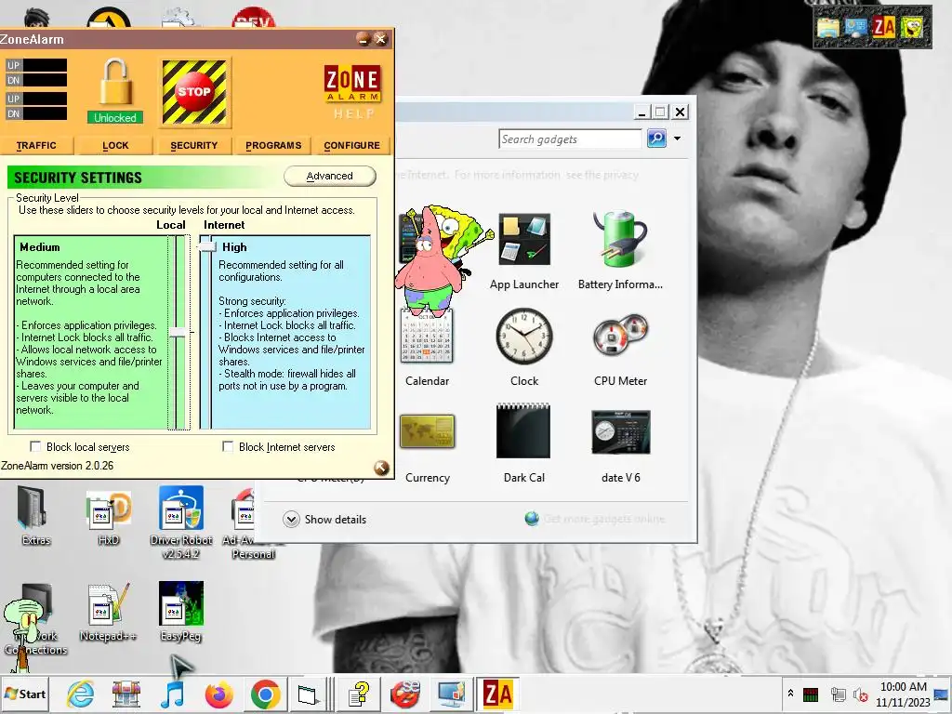Image resolution: width=952 pixels, height=714 pixels.
Task: Switch to the TRAFFIC tab
Action: click(x=36, y=146)
